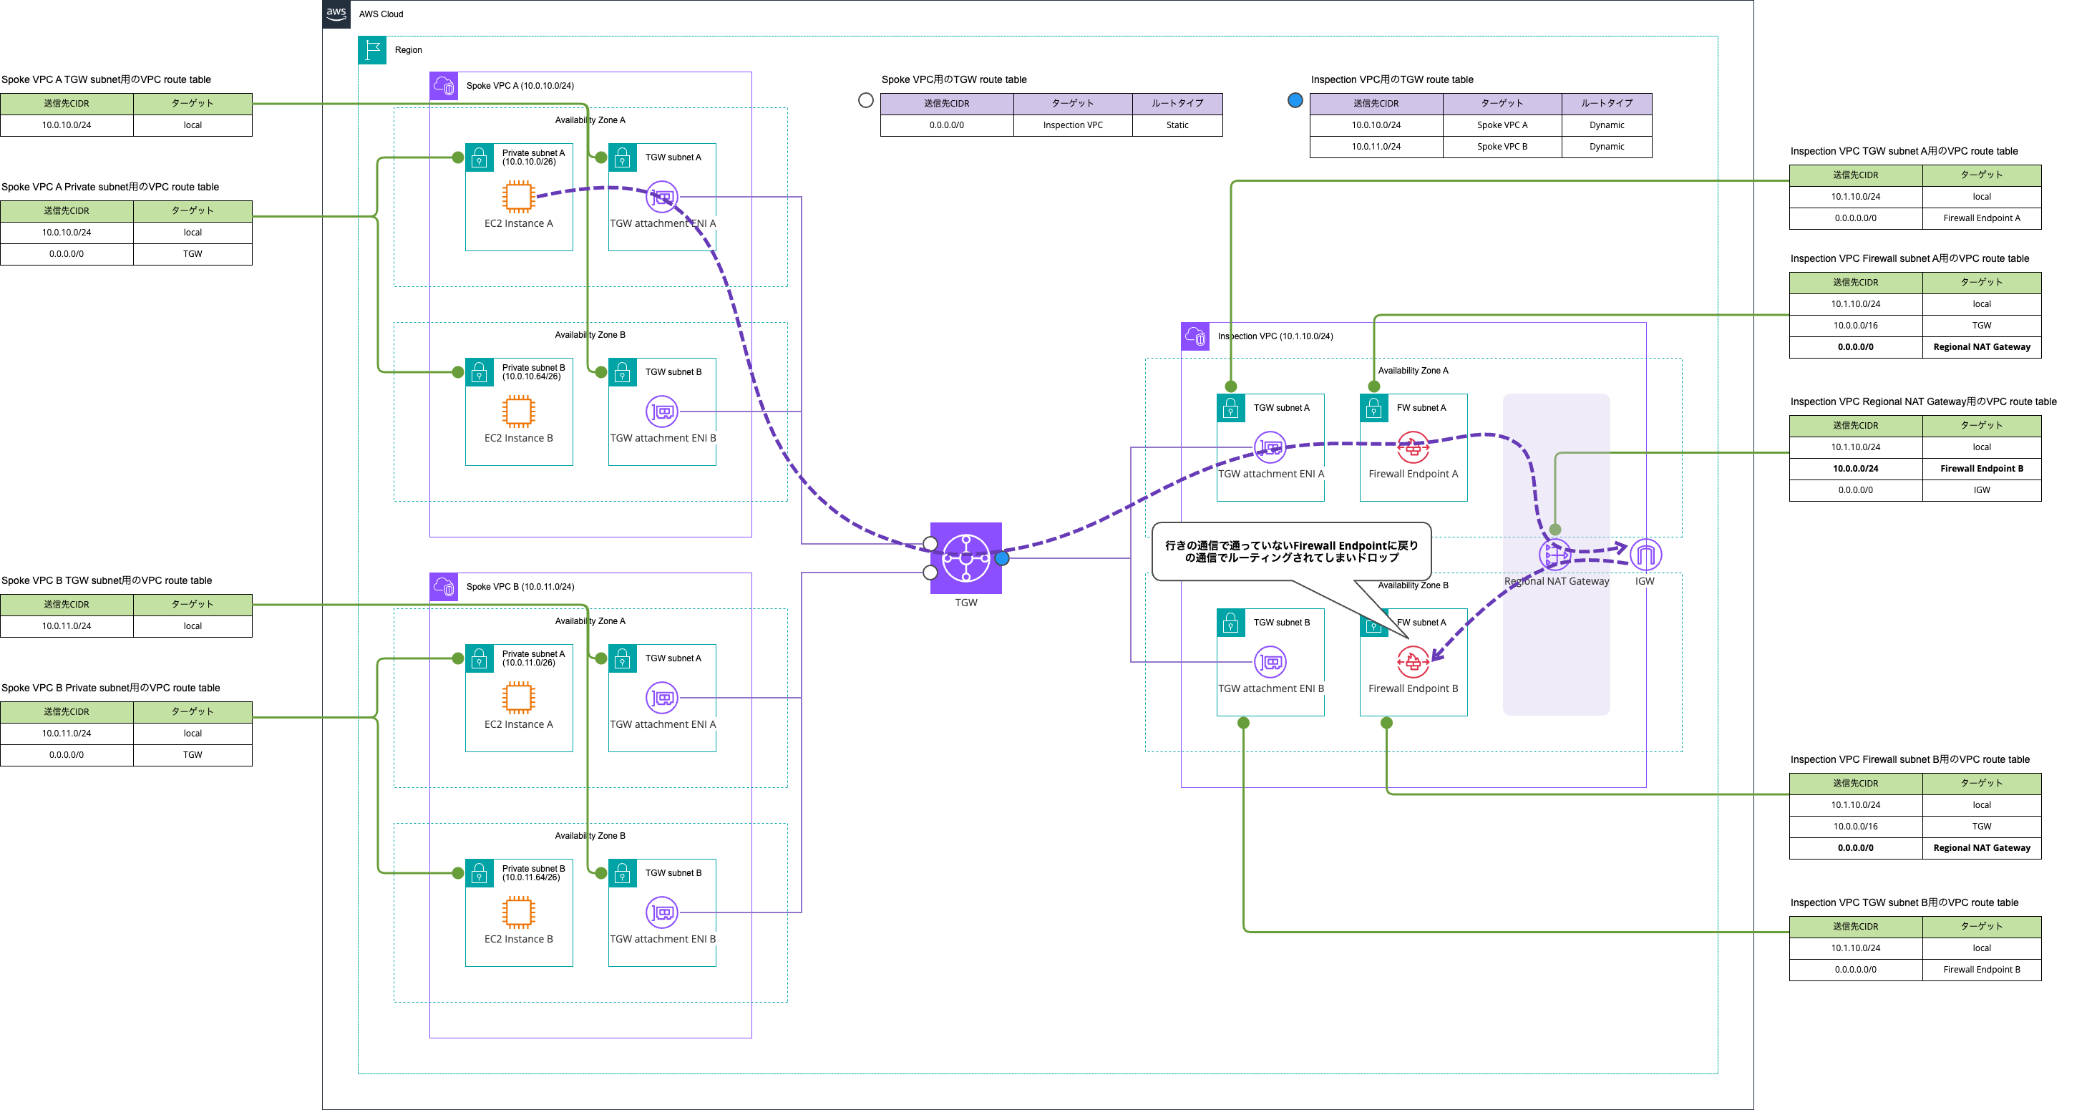
Task: Click 'Inspection VPC Regional NAT Gateway用のVPC route table' title
Action: pyautogui.click(x=1923, y=402)
